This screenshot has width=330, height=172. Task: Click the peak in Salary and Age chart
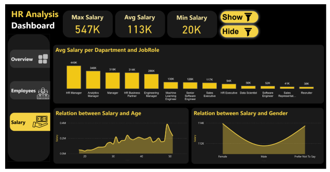pos(167,126)
